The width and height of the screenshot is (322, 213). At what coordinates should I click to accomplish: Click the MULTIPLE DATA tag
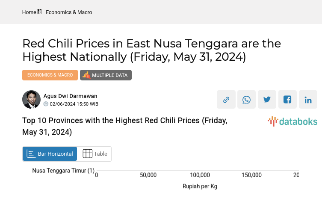pyautogui.click(x=106, y=75)
